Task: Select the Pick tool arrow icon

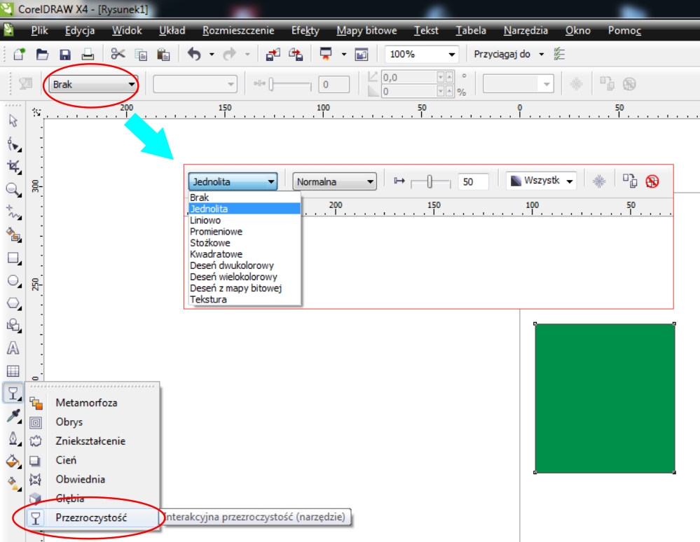Action: point(13,120)
